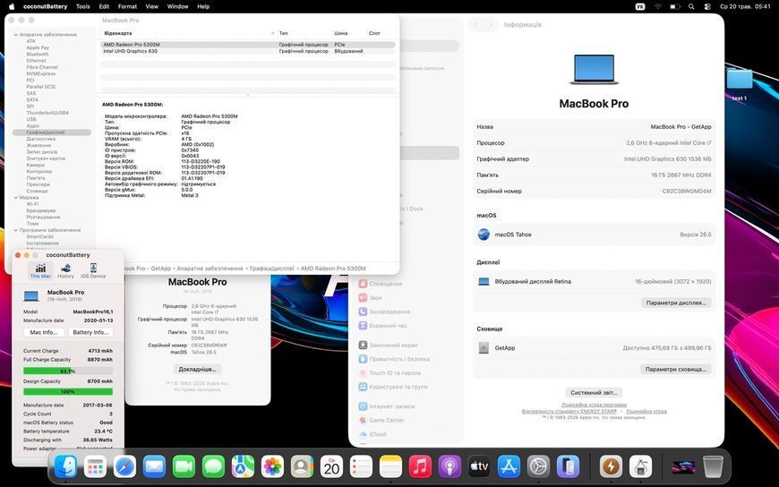The image size is (779, 487).
Task: Open the App Store in the Dock
Action: 509,466
